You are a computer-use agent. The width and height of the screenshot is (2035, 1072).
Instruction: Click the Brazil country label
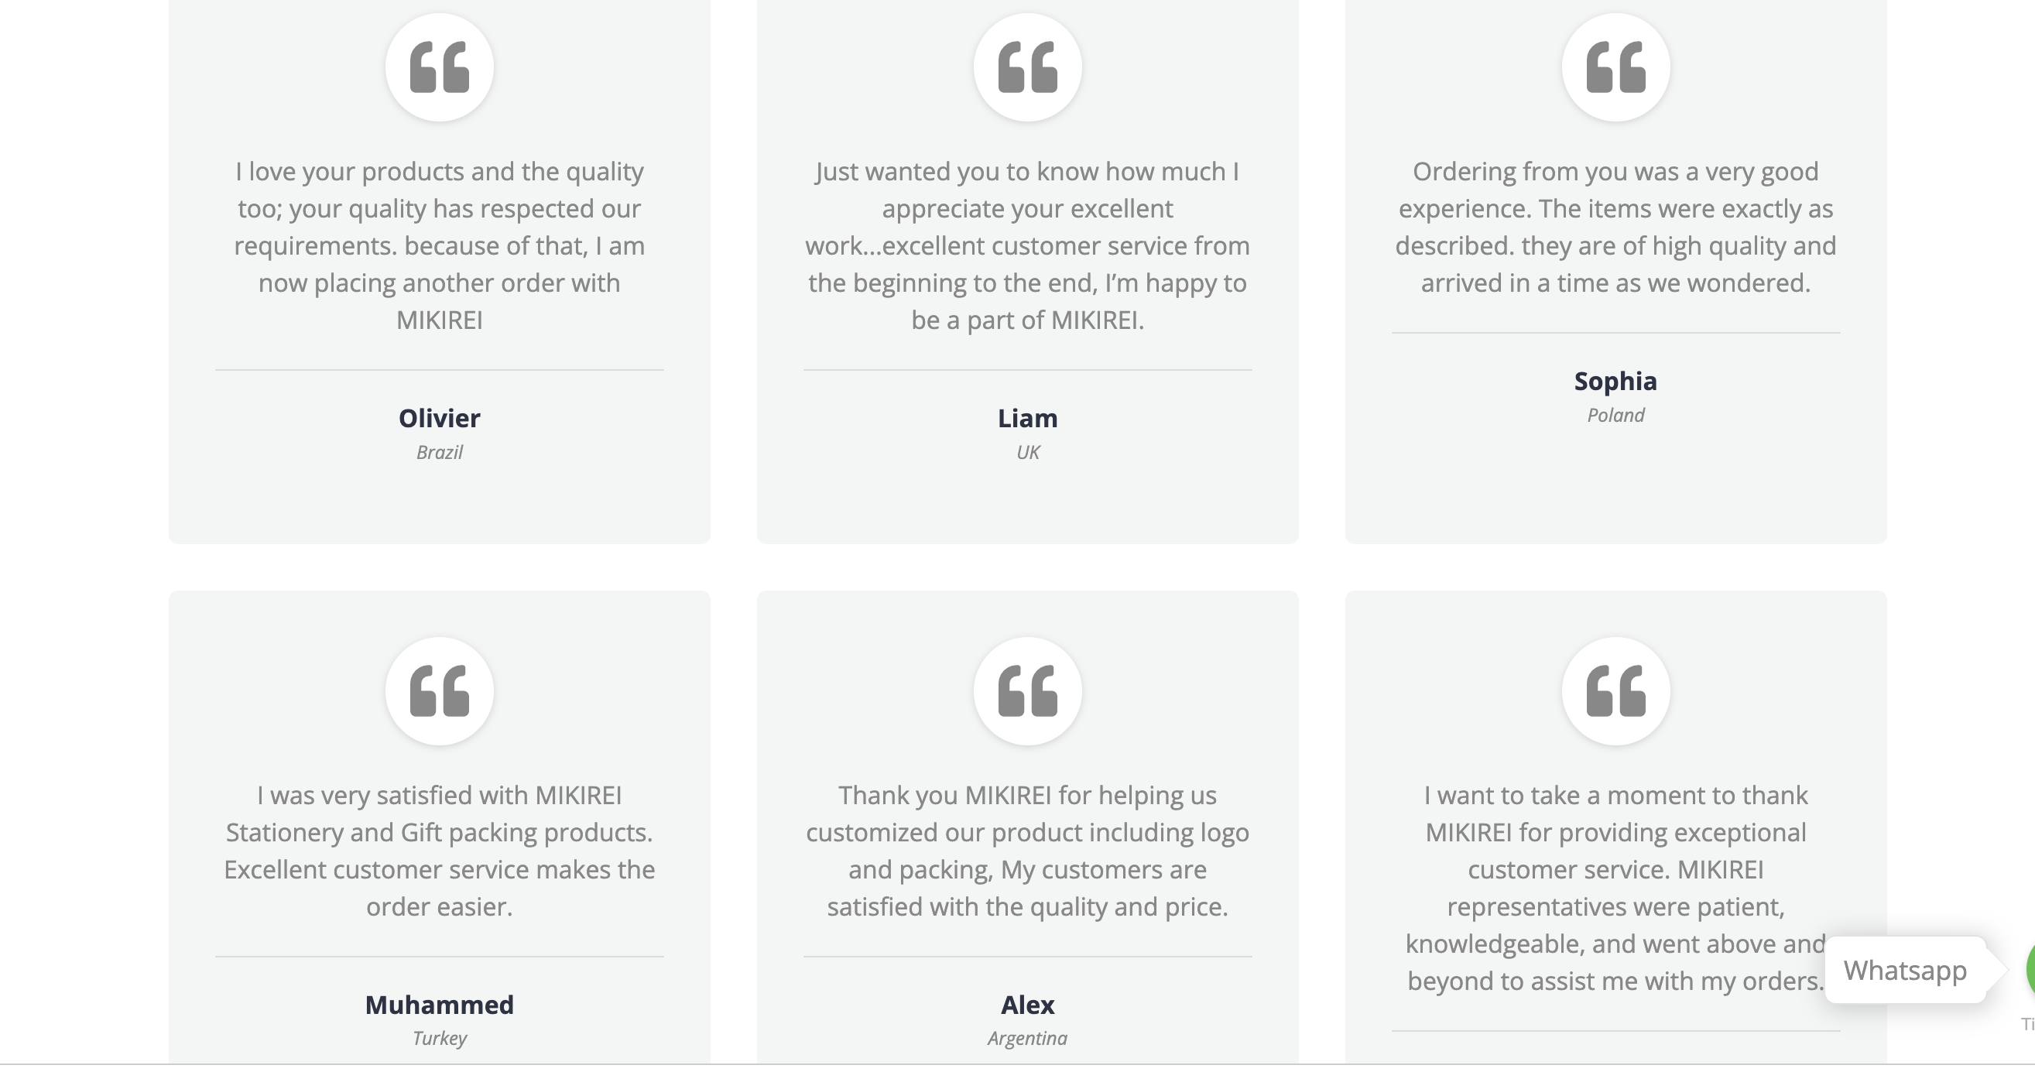(439, 453)
